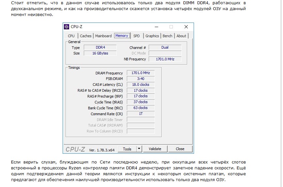Open the Caches tab
Screen dimensions: 283x187
pyautogui.click(x=86, y=36)
